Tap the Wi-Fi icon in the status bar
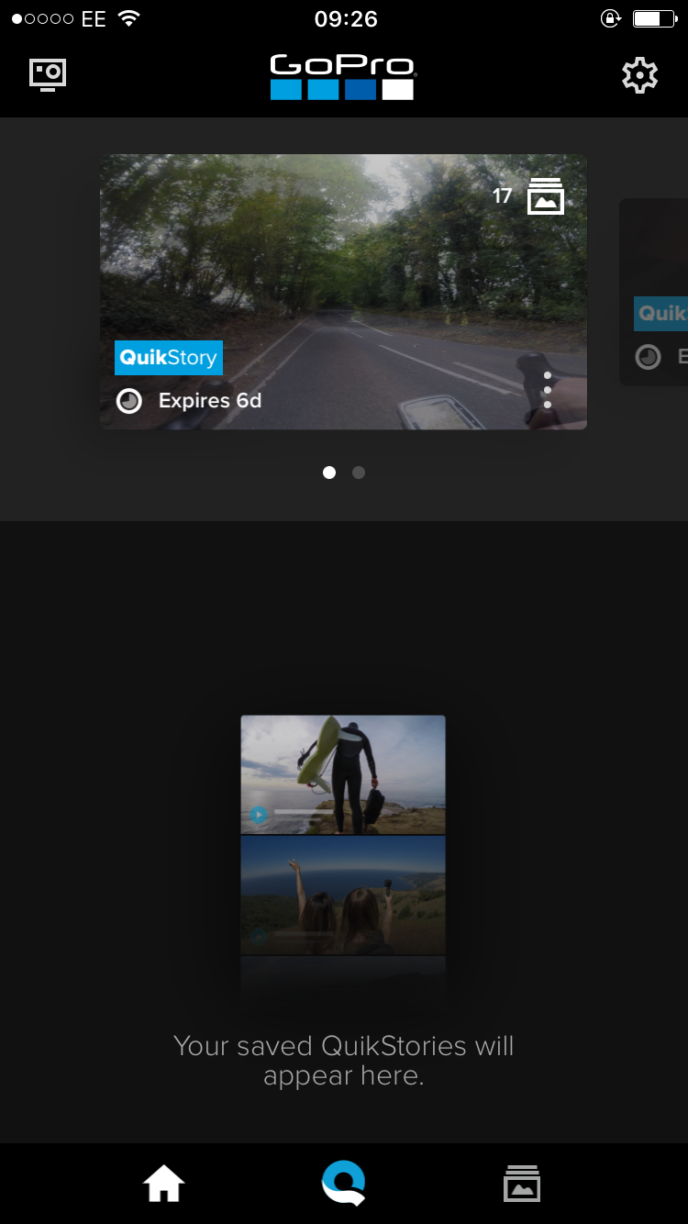Screen dimensions: 688x1224 (129, 19)
